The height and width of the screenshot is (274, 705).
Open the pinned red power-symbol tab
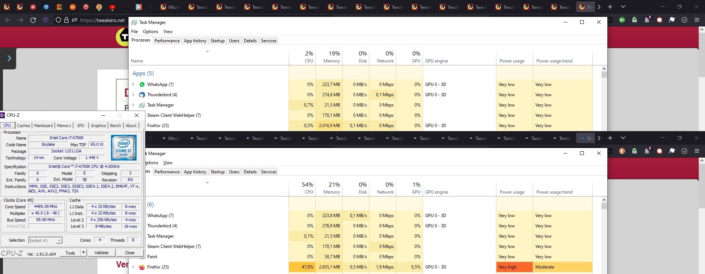[86, 7]
